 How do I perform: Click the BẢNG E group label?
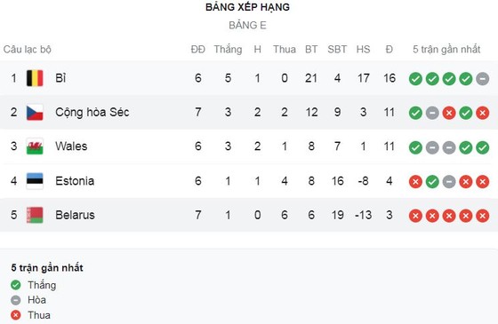pos(247,25)
